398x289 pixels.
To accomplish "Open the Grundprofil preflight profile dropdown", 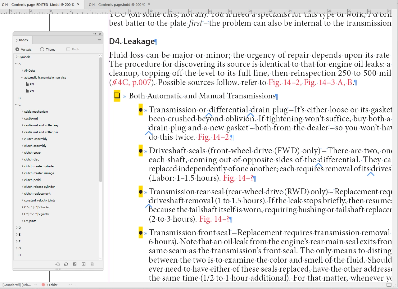I will click(x=35, y=285).
